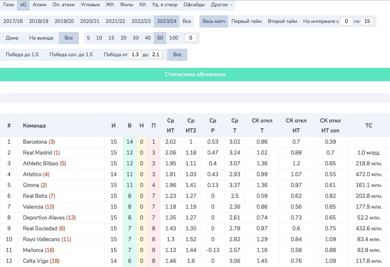This screenshot has width=390, height=267.
Task: Select season 2017/18
Action: click(13, 21)
